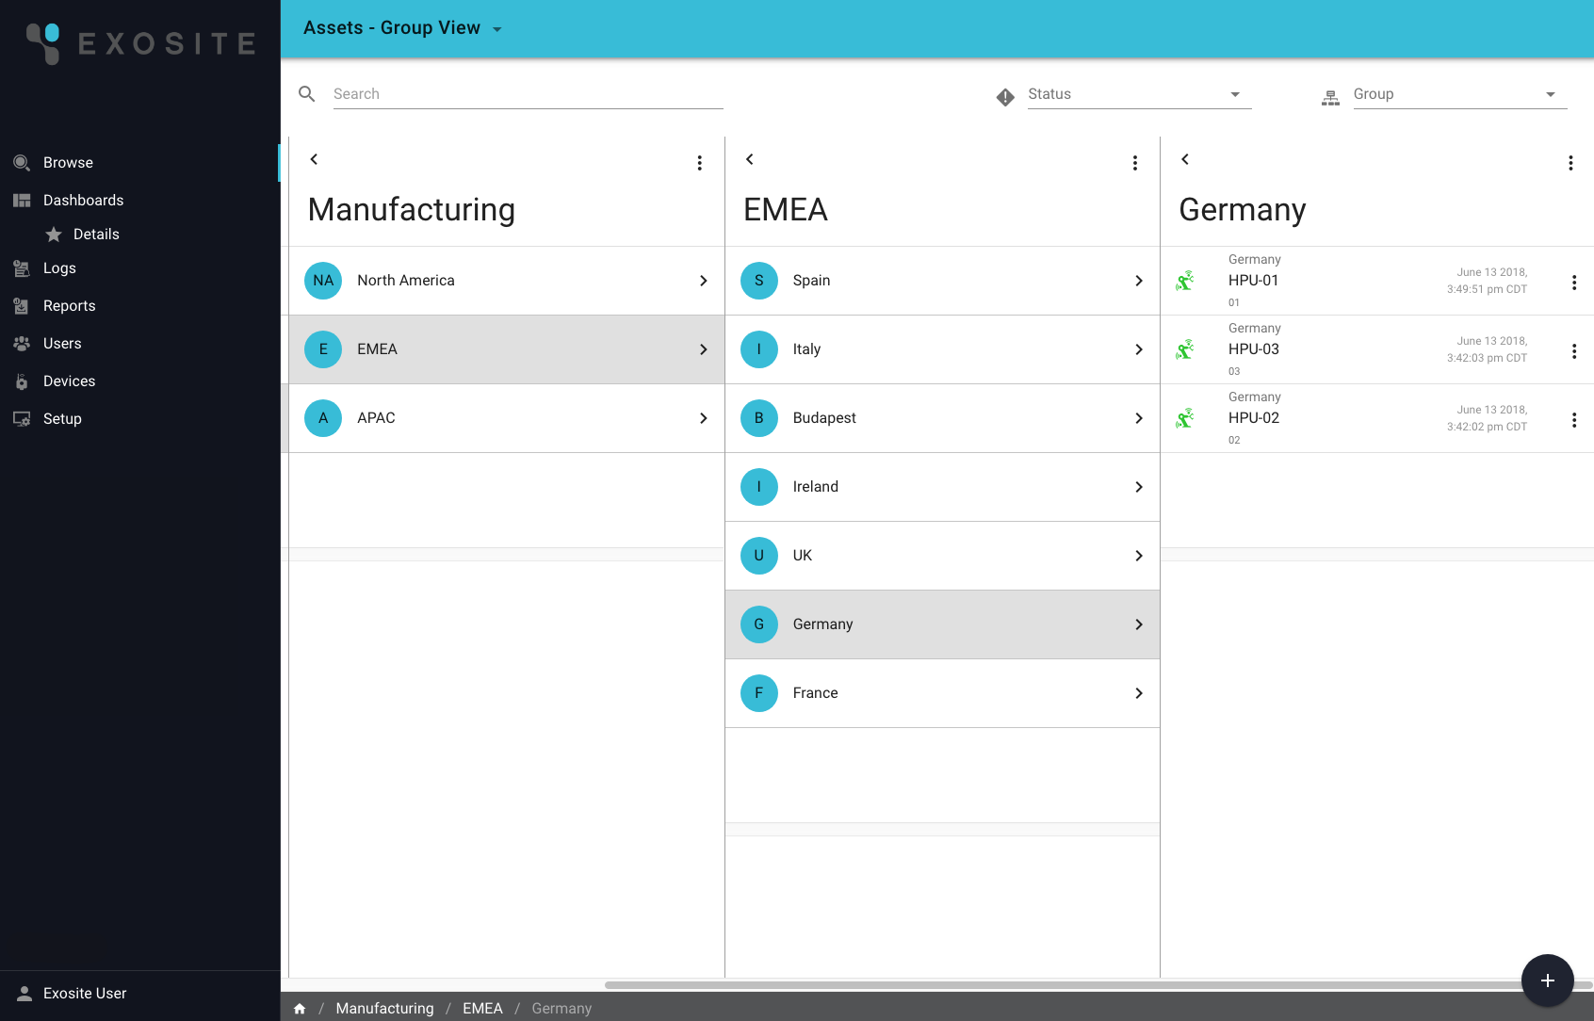Select the Details starred item

pos(96,234)
